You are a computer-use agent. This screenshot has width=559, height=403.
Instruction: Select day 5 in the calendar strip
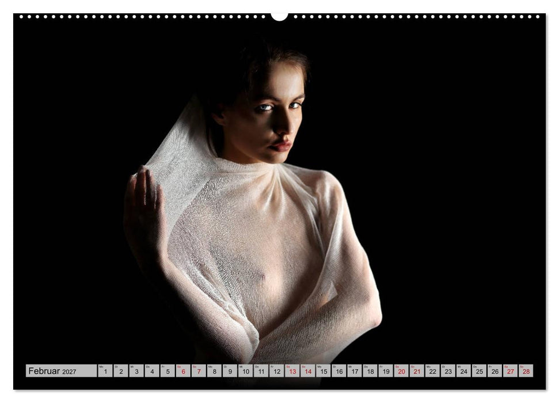click(x=168, y=371)
